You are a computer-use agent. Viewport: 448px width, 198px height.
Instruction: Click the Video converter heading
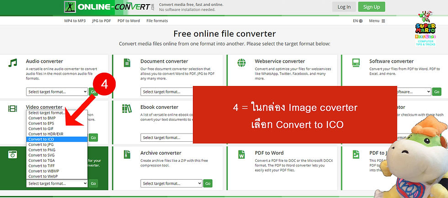(44, 107)
